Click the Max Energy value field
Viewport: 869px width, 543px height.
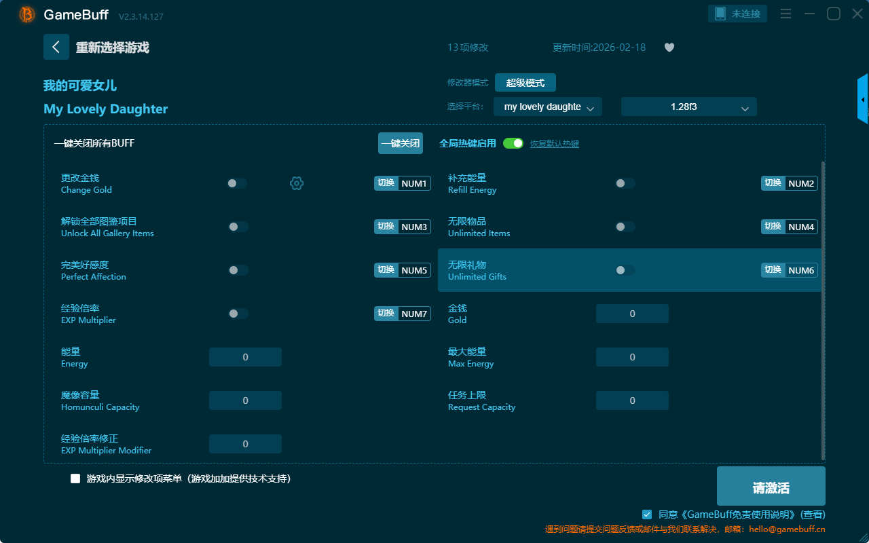[632, 357]
